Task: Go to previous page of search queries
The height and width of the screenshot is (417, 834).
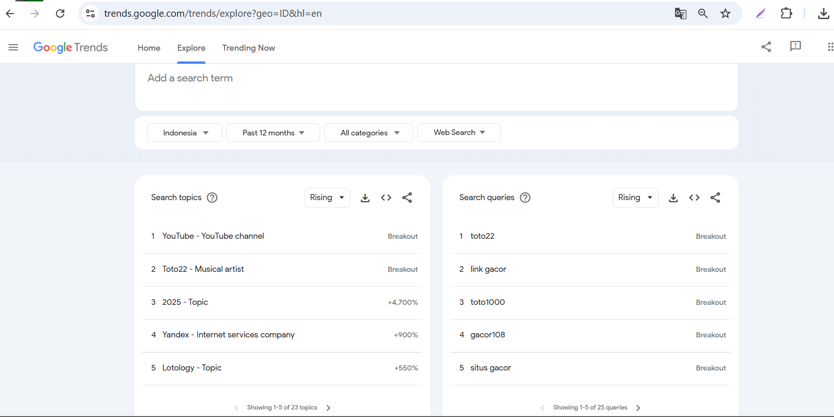Action: tap(542, 408)
